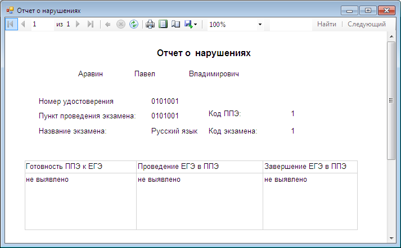Click the search text field
The height and width of the screenshot is (248, 401).
coord(291,24)
